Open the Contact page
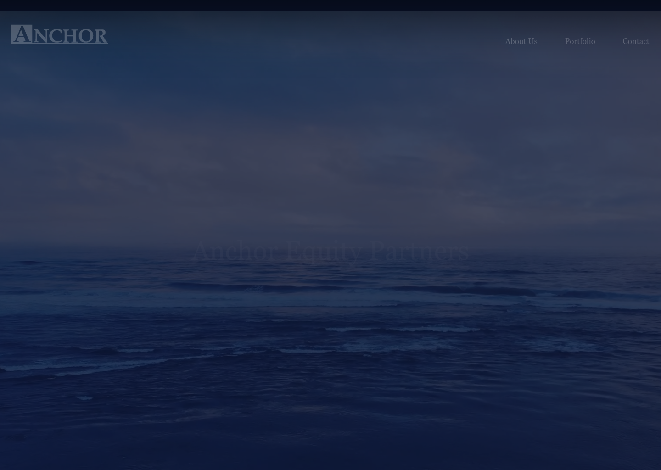The width and height of the screenshot is (661, 470). point(636,41)
